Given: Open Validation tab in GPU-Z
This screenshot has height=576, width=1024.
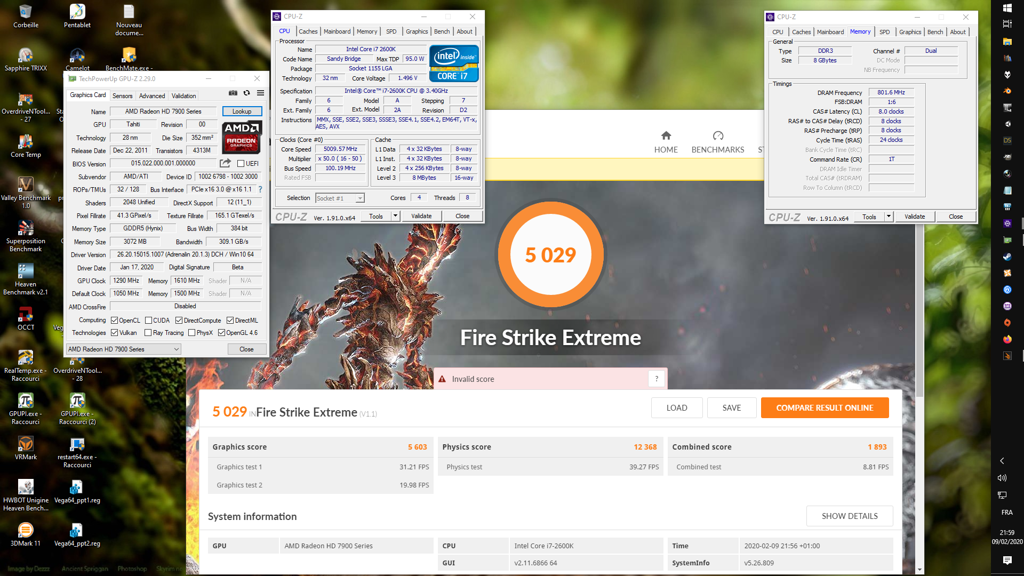Looking at the screenshot, I should pos(183,96).
